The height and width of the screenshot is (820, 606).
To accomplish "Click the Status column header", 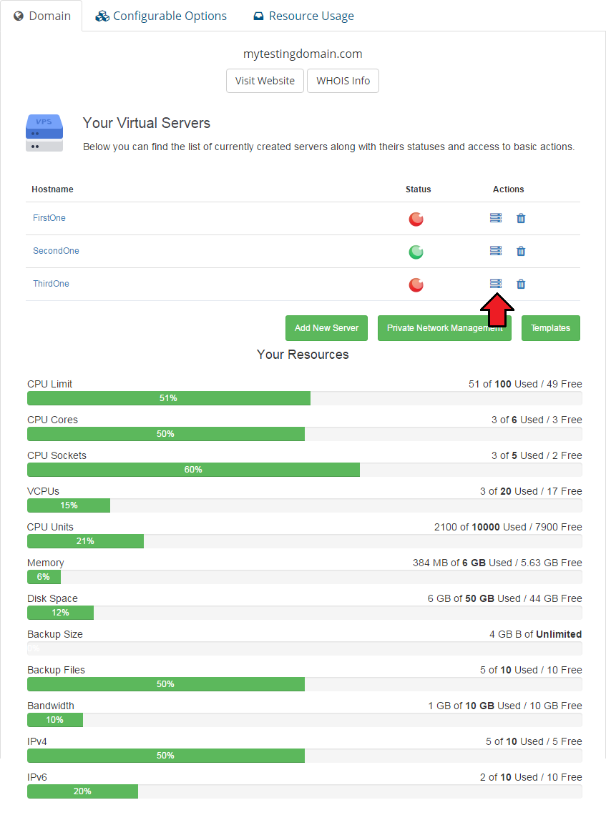I will pyautogui.click(x=418, y=189).
